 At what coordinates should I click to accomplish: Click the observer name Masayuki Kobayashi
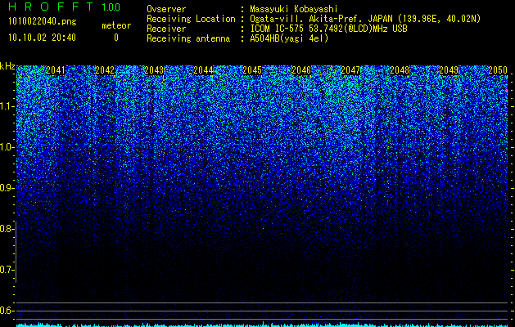pos(294,9)
